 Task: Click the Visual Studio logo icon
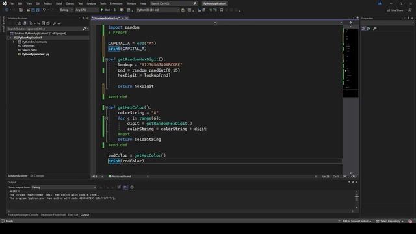tap(5, 3)
